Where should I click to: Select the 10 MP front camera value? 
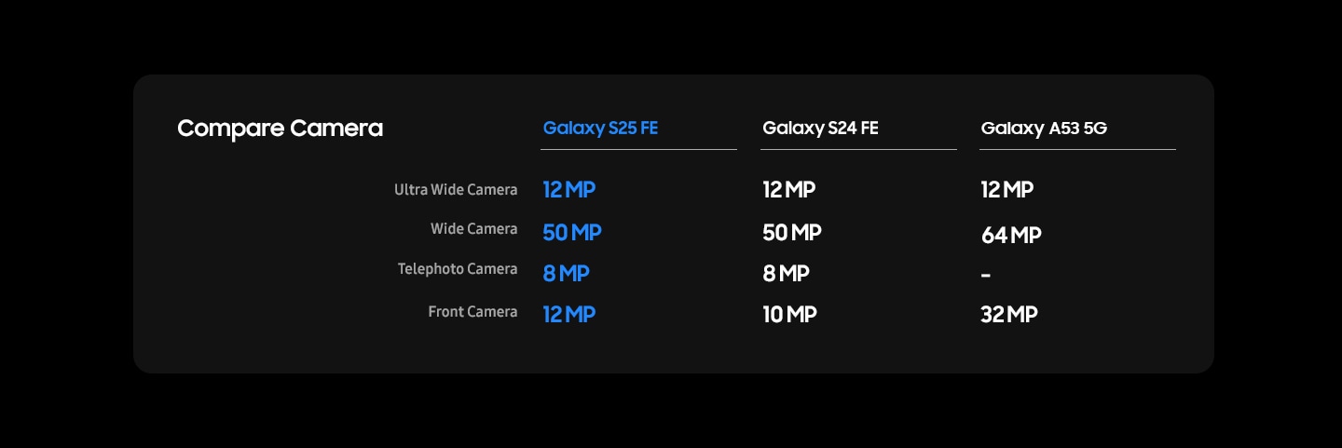pyautogui.click(x=789, y=315)
